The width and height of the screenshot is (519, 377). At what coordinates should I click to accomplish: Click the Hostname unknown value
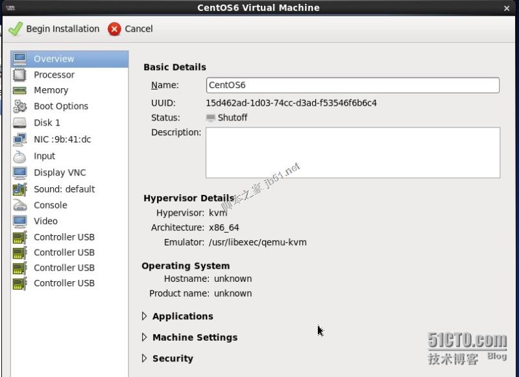[233, 279]
